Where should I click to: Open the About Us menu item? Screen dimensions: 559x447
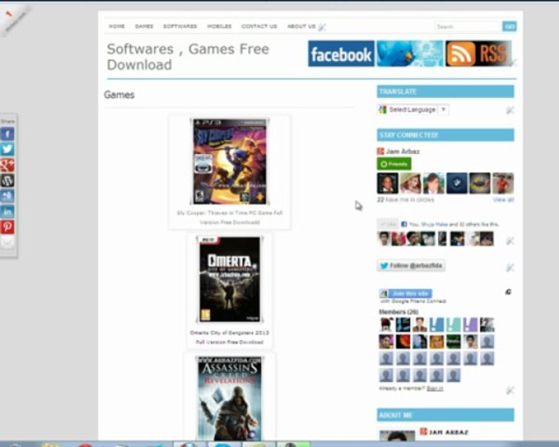tap(302, 26)
